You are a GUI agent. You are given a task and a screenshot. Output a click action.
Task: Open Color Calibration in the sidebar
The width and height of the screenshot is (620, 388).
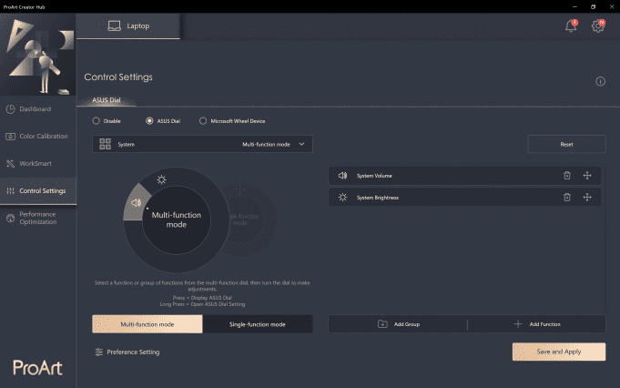[x=38, y=136]
